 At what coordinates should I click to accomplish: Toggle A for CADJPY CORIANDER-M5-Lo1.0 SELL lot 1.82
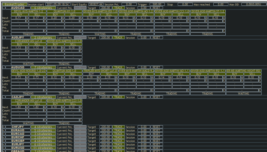(45, 107)
